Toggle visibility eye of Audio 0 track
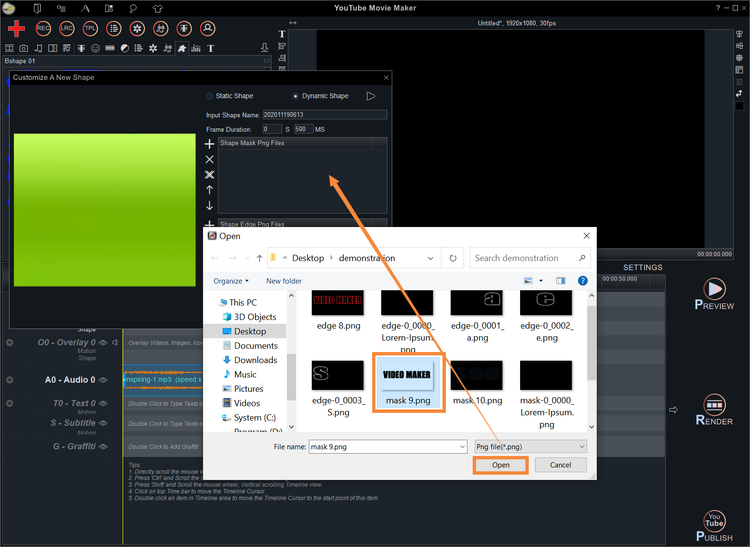This screenshot has width=750, height=547. pyautogui.click(x=103, y=380)
